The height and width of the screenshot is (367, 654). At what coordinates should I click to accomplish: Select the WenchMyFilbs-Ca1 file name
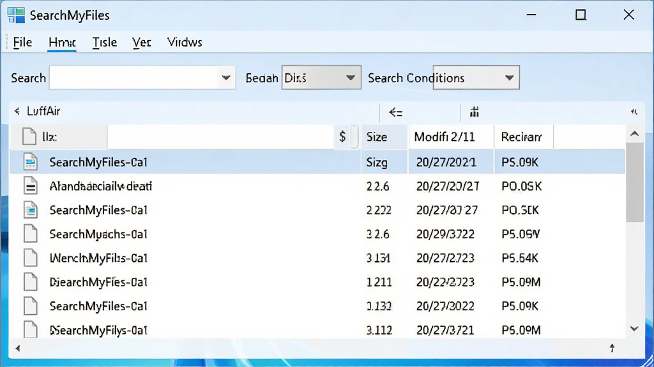tap(98, 259)
